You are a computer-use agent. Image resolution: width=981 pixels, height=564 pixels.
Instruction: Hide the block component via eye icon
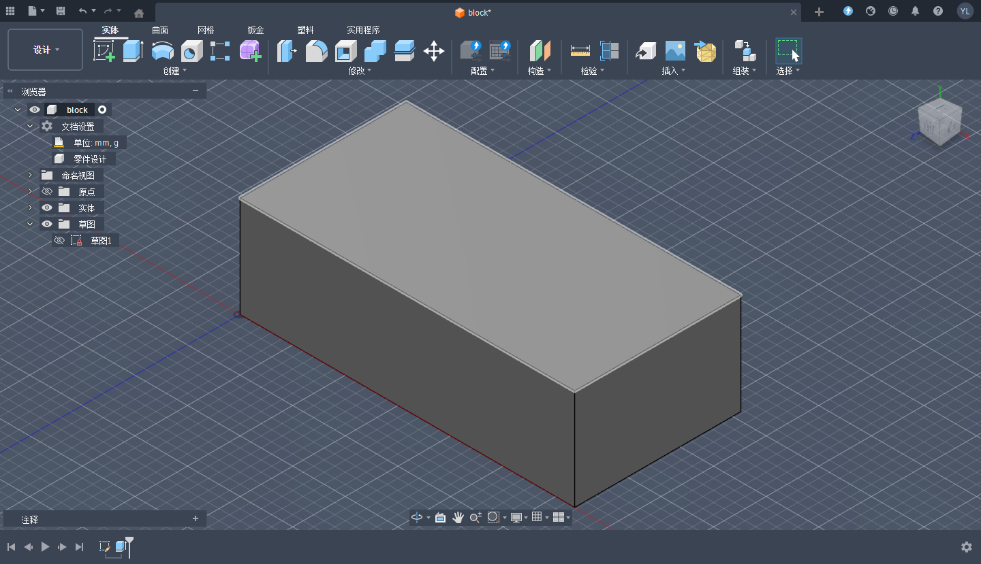click(x=35, y=110)
